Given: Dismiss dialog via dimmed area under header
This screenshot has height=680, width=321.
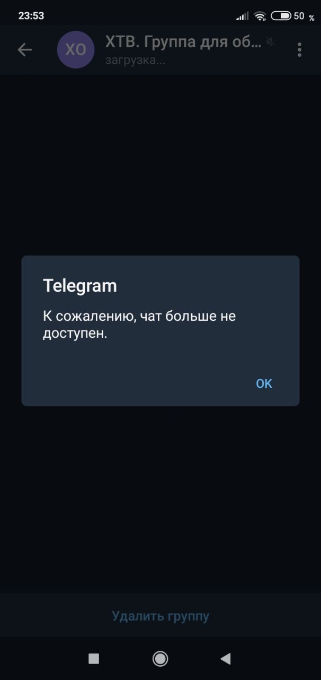Looking at the screenshot, I should (x=160, y=165).
